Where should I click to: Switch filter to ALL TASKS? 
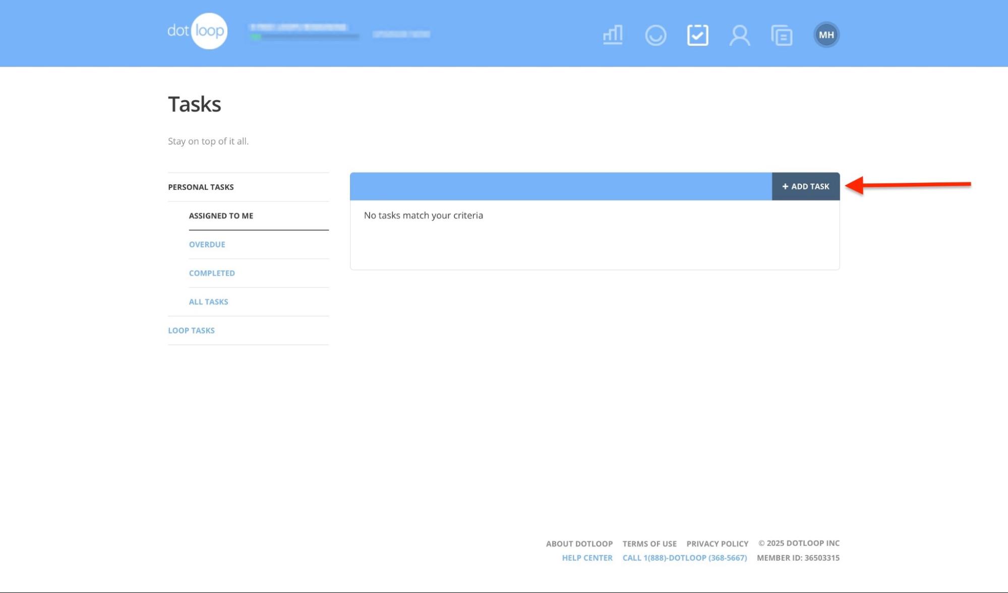(x=208, y=301)
